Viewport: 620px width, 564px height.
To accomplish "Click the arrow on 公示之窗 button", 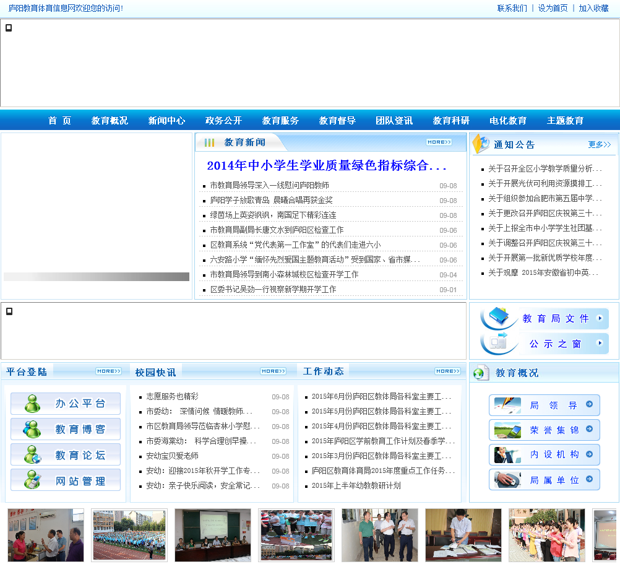I will pyautogui.click(x=600, y=343).
